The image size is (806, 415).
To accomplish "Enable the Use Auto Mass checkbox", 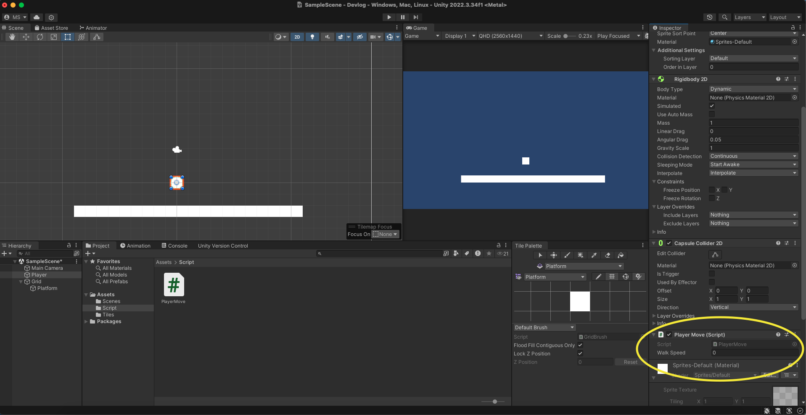I will coord(712,115).
